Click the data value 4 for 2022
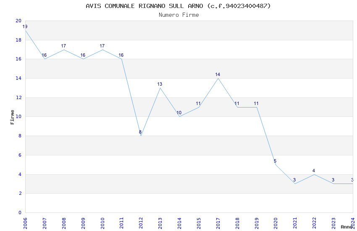 (x=314, y=171)
